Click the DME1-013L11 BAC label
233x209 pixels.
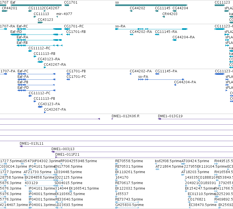pos(31,144)
